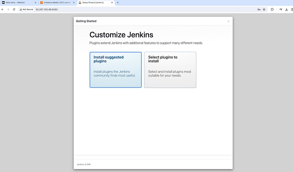Click the Not Secure warning badge
This screenshot has height=172, width=293.
(x=26, y=9)
